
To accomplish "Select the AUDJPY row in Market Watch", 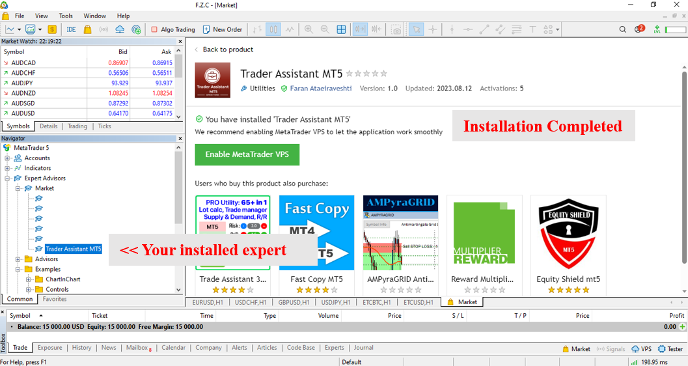I will point(88,83).
